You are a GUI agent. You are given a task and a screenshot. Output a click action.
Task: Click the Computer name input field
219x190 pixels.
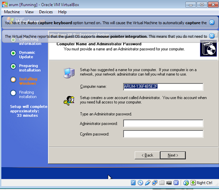pos(163,87)
